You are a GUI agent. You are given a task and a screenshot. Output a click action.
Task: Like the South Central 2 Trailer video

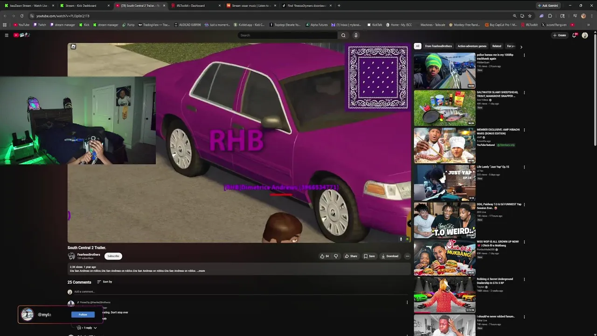coord(324,256)
